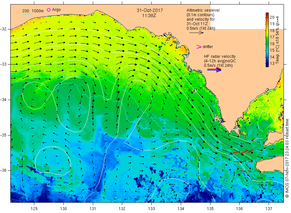Click the '200' depth legend label

coord(26,11)
